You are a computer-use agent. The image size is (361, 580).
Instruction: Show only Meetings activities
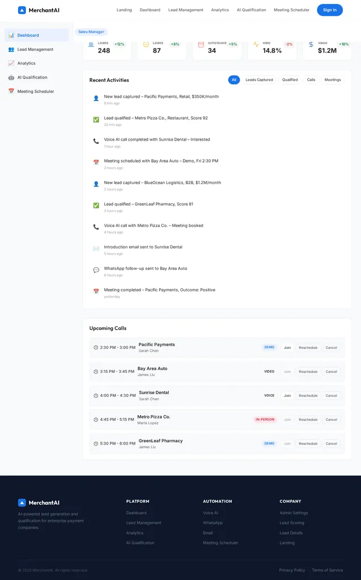333,80
